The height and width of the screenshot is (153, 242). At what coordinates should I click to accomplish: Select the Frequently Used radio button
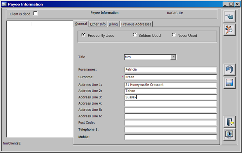pyautogui.click(x=83, y=35)
